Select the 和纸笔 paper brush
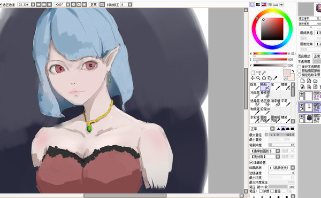321x198 pixels. [x=255, y=111]
